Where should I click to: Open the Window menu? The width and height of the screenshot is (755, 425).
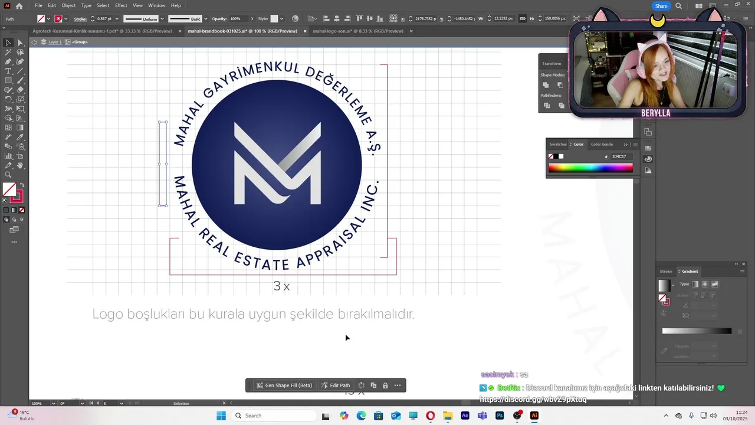(x=156, y=5)
